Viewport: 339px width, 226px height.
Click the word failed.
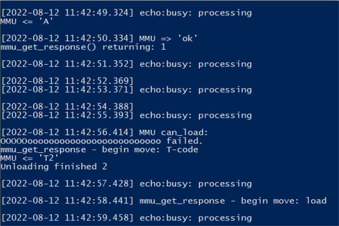(x=185, y=141)
